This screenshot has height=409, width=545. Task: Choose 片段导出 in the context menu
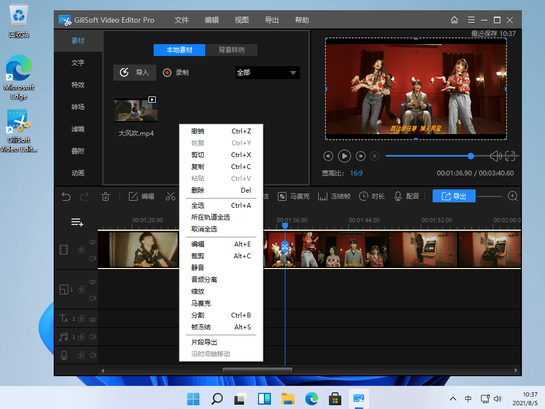(221, 342)
